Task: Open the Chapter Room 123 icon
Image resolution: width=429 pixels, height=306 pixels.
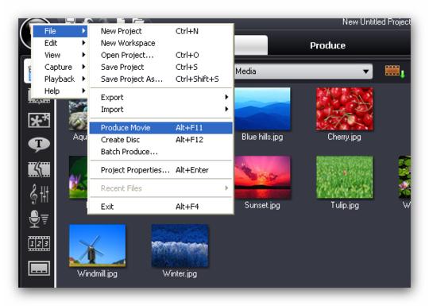Action: click(39, 243)
